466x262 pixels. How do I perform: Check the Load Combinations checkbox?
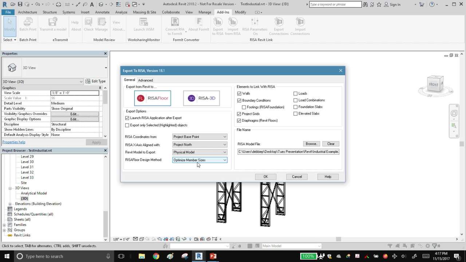coord(296,100)
